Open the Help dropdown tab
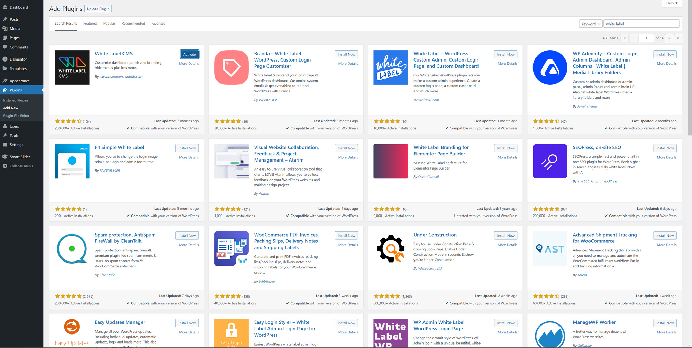 click(x=672, y=3)
